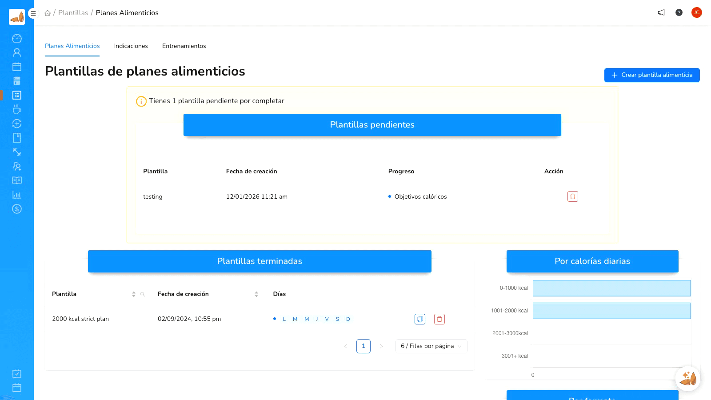The image size is (711, 400).
Task: Click day S in the 2000 kcal plan row
Action: coord(338,319)
